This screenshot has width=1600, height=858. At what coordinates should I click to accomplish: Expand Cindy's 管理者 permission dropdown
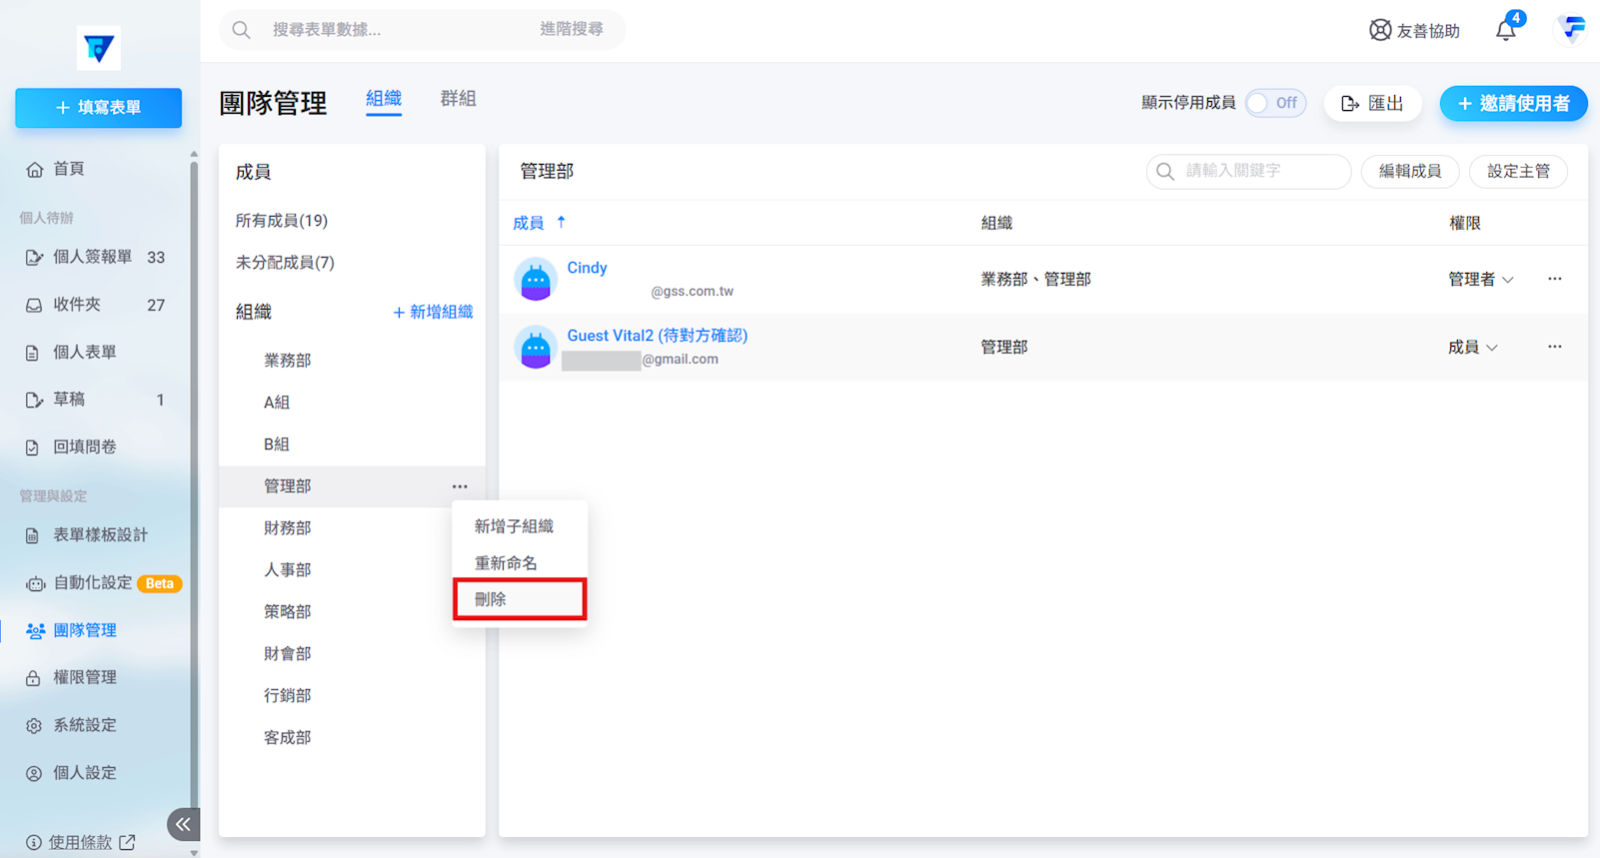[x=1480, y=280]
